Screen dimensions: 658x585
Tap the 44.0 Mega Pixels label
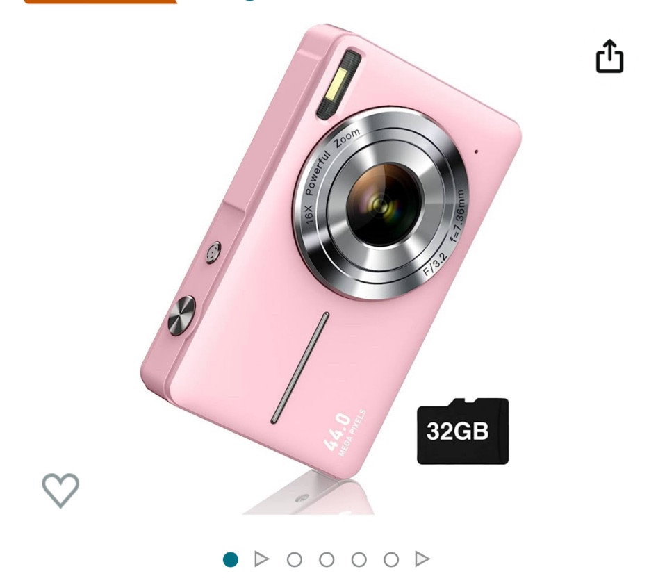pos(345,434)
